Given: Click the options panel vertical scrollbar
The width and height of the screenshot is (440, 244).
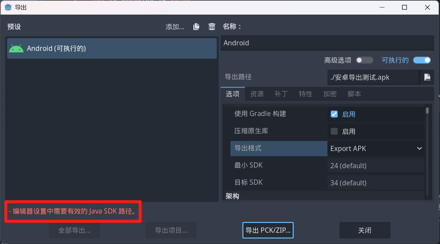Looking at the screenshot, I should [x=427, y=151].
